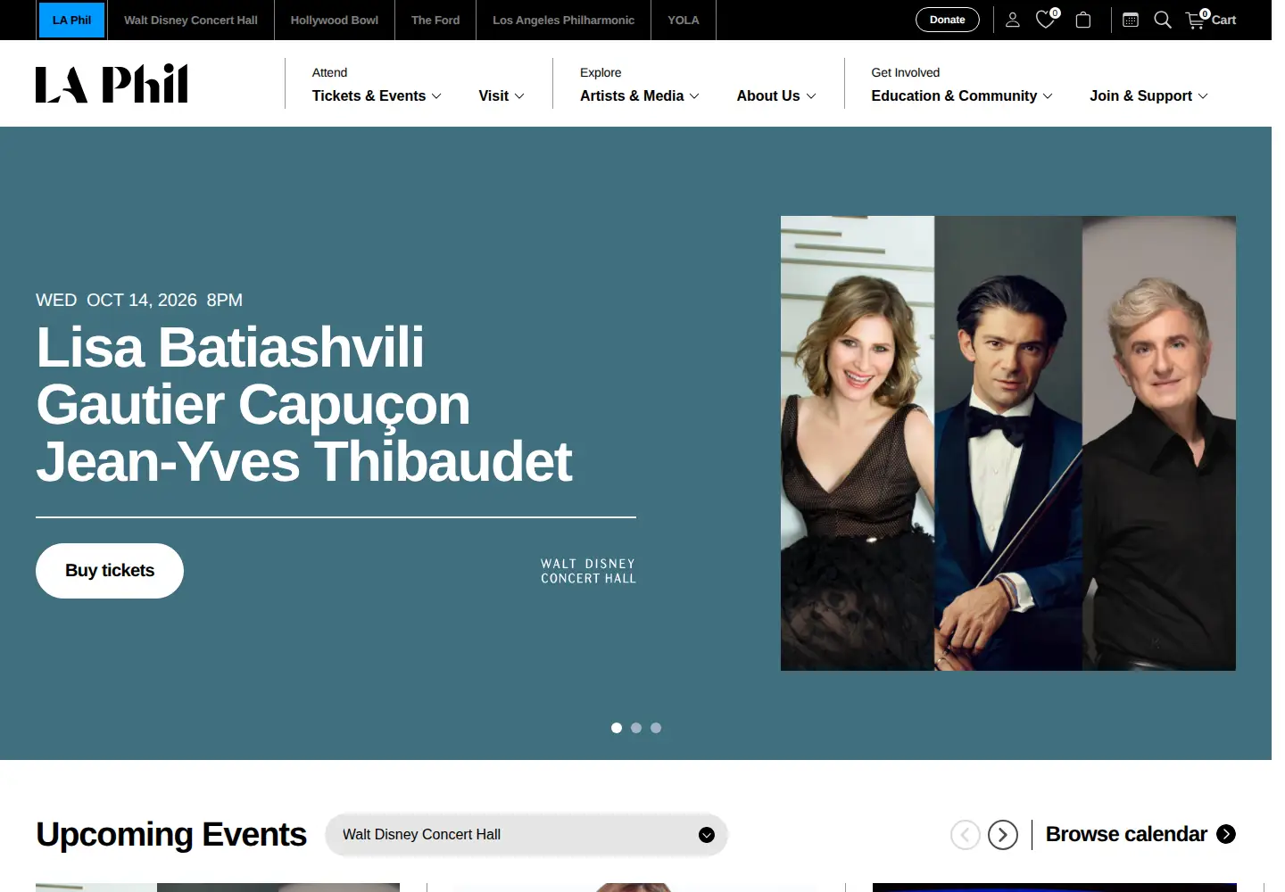This screenshot has height=892, width=1285.
Task: Switch to the YOLA tab
Action: click(684, 20)
